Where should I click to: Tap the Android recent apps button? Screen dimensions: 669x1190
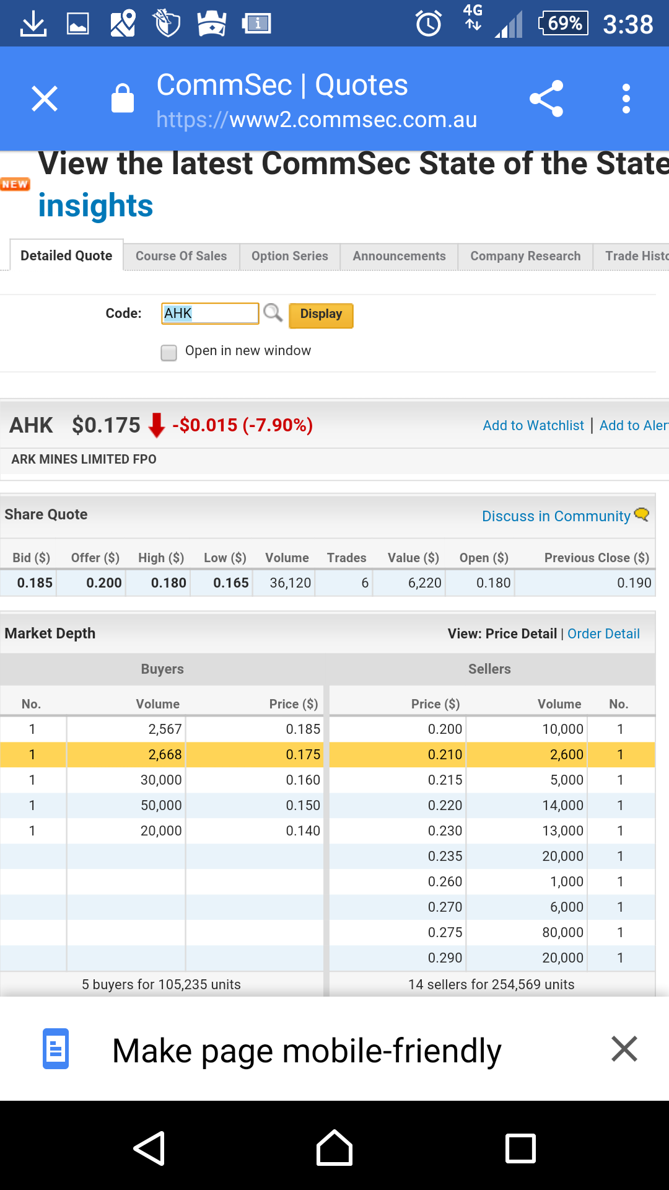click(x=520, y=1148)
